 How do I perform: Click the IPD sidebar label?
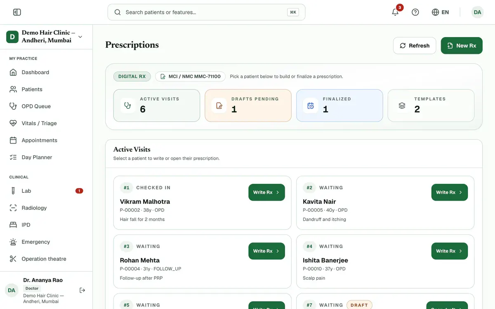(26, 225)
